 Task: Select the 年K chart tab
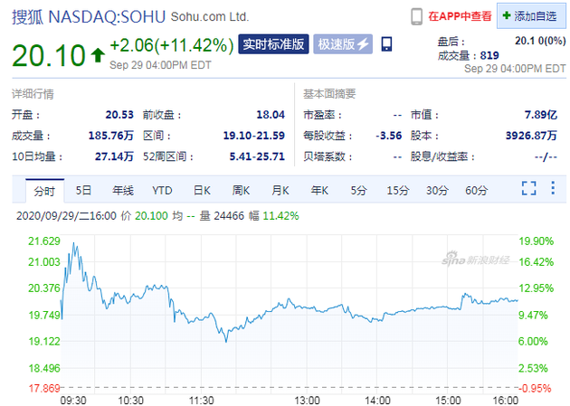pos(319,190)
